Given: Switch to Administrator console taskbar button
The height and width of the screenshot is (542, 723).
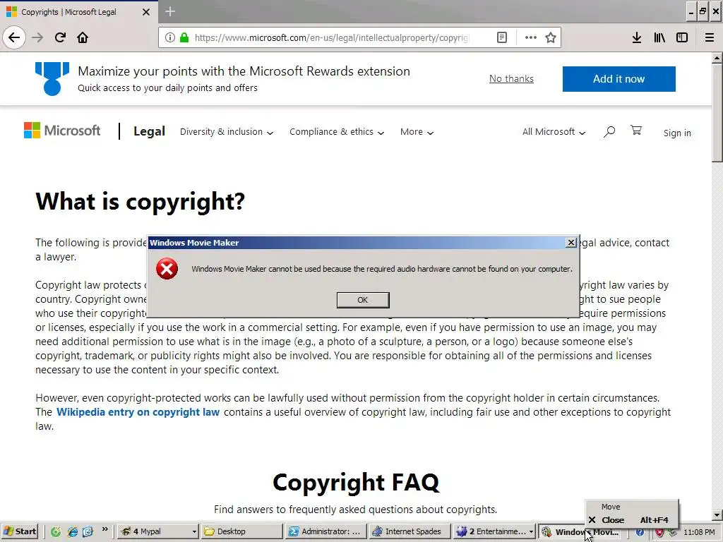Looking at the screenshot, I should [325, 531].
